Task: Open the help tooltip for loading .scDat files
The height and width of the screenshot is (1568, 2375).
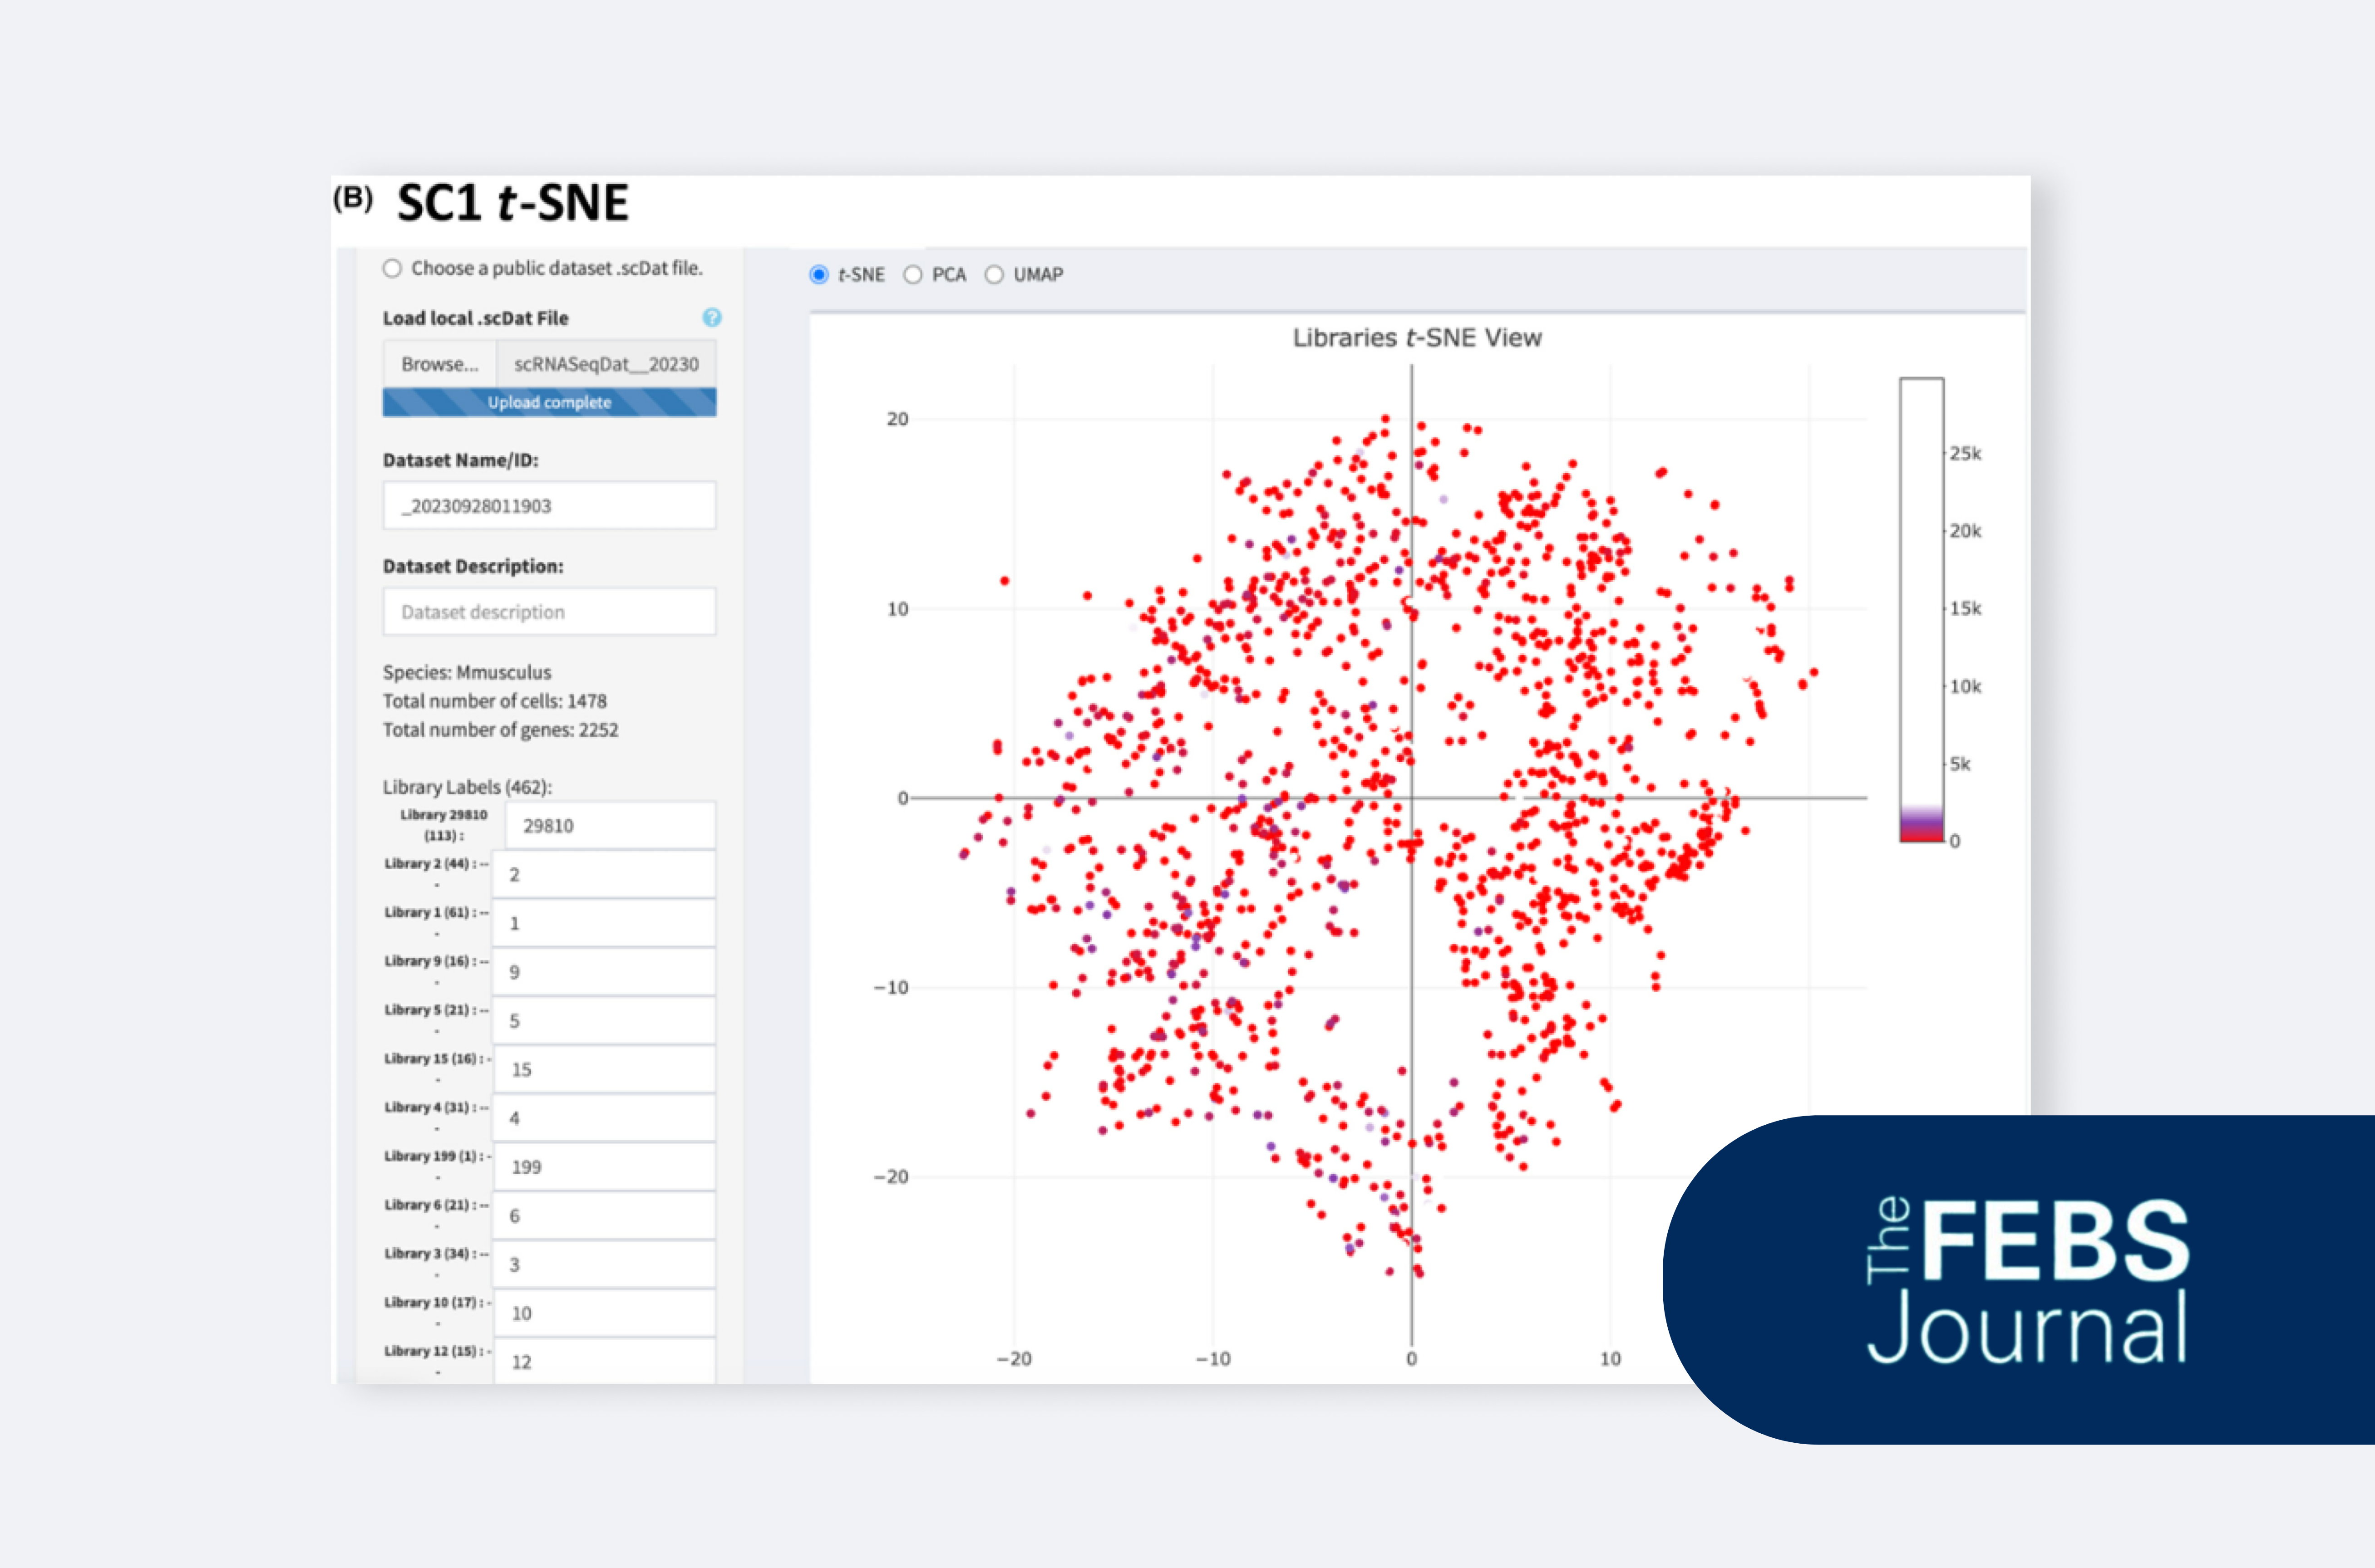Action: [711, 318]
